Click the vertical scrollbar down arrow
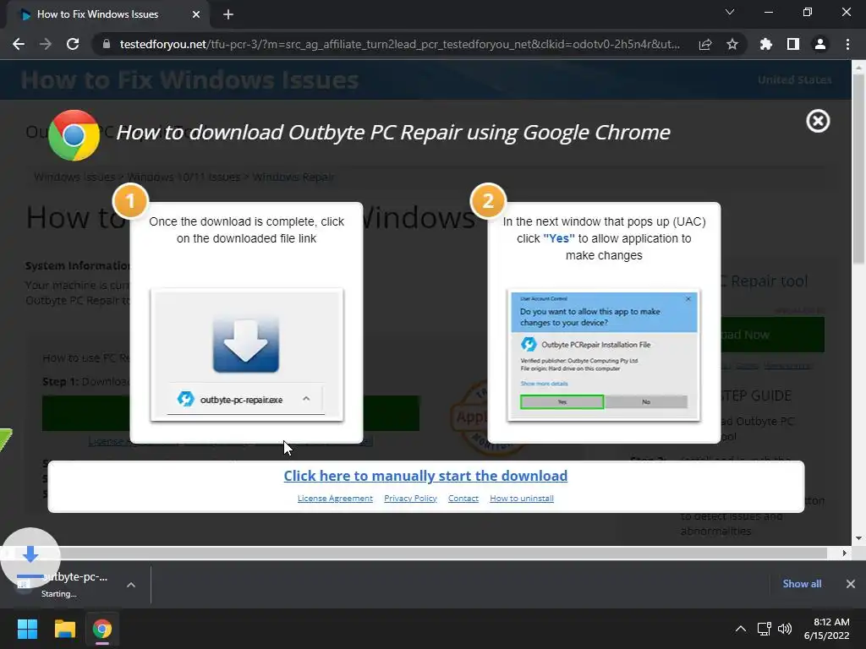The width and height of the screenshot is (866, 649). tap(858, 538)
